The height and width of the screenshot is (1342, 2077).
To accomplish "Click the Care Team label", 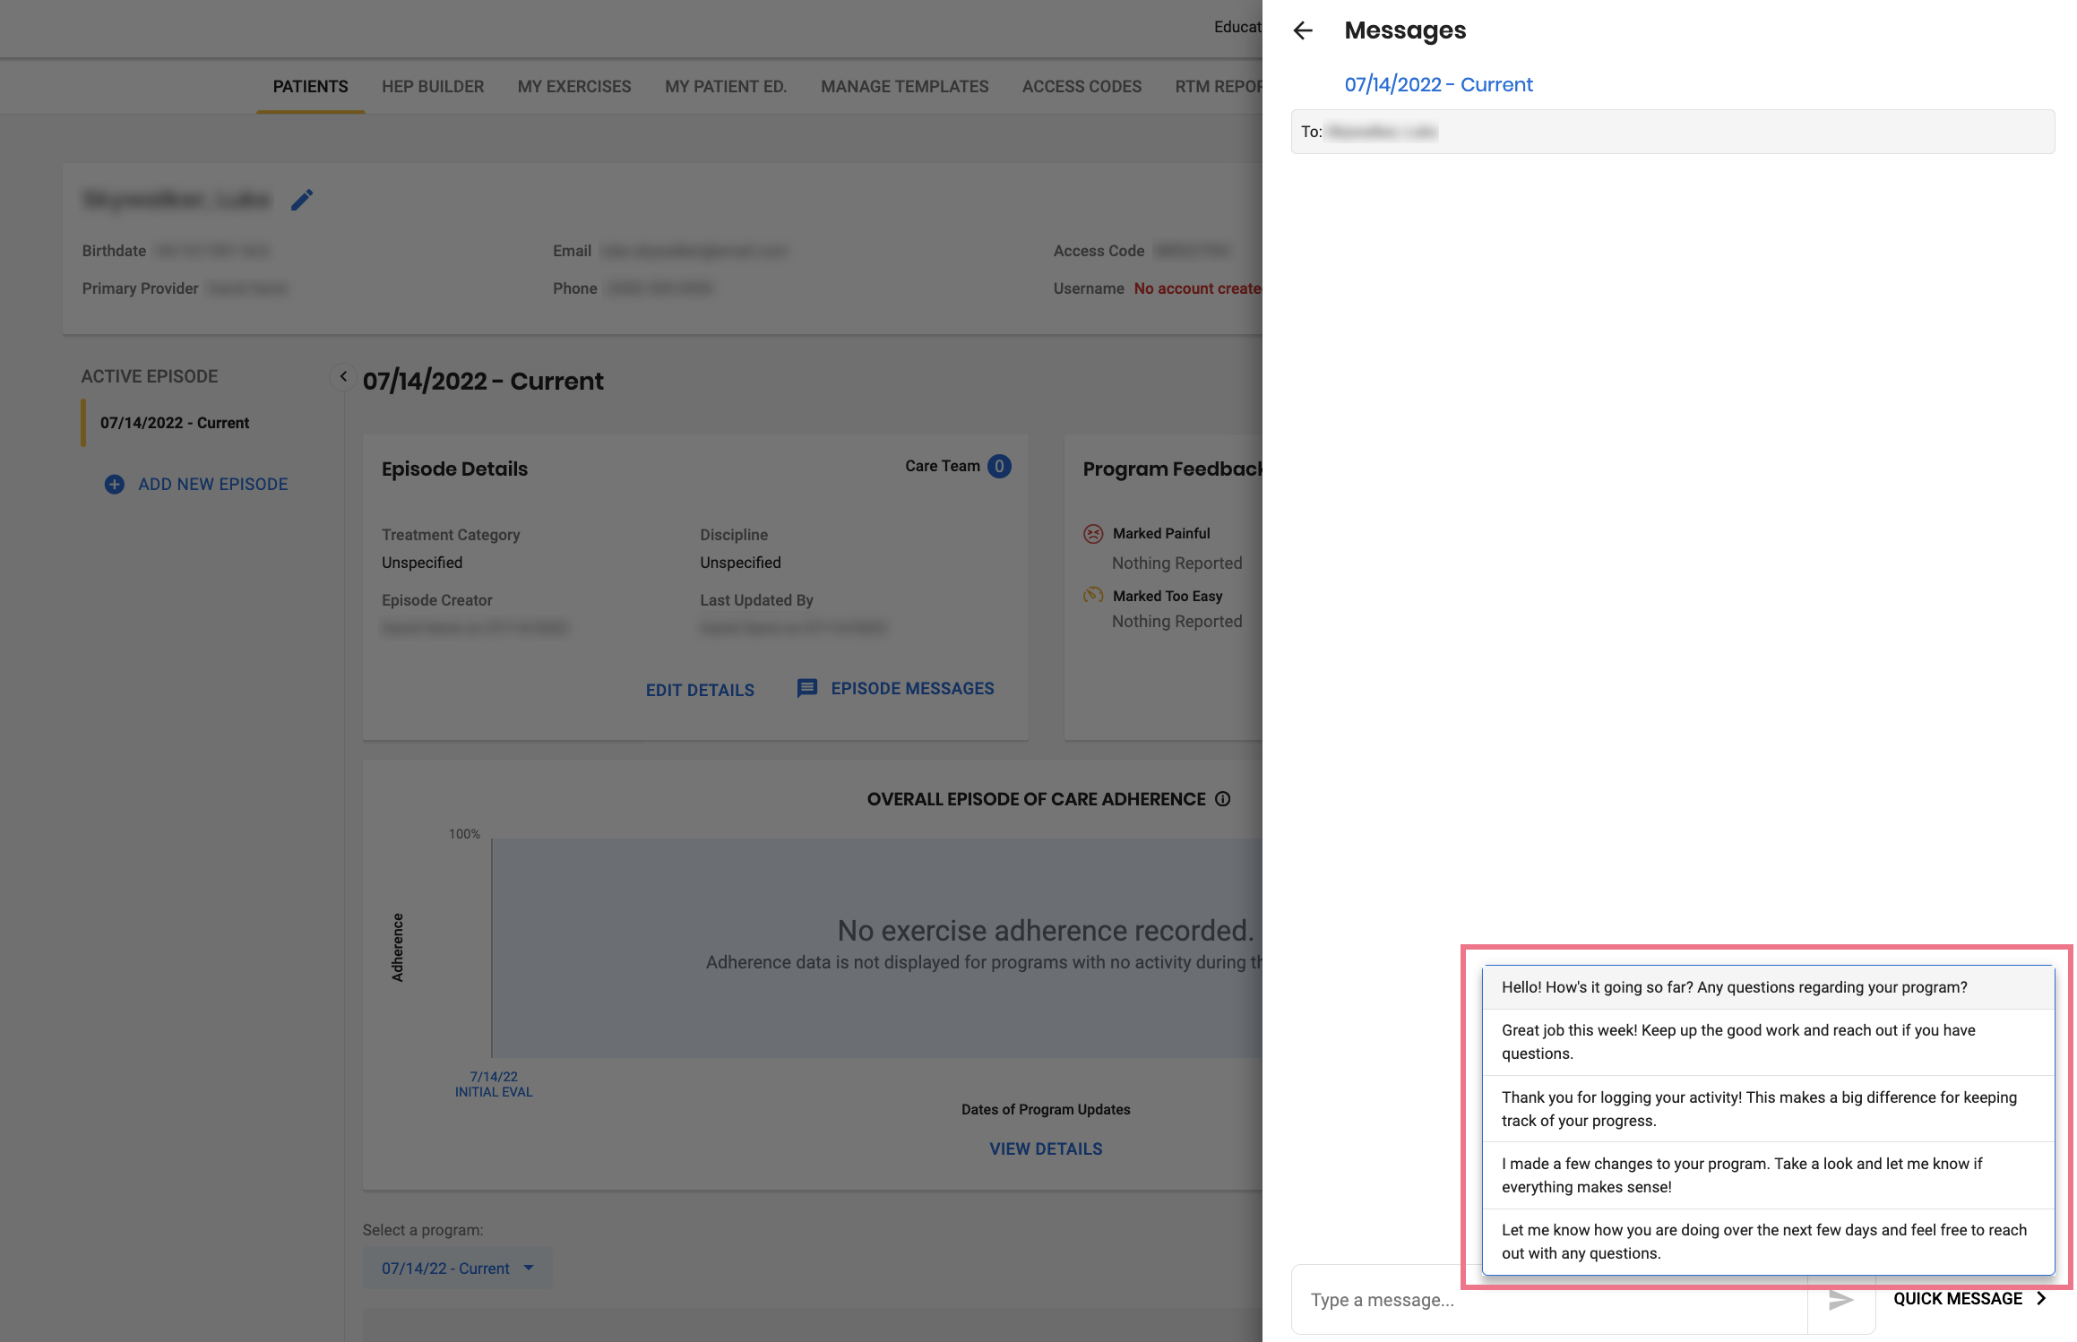I will [x=942, y=466].
